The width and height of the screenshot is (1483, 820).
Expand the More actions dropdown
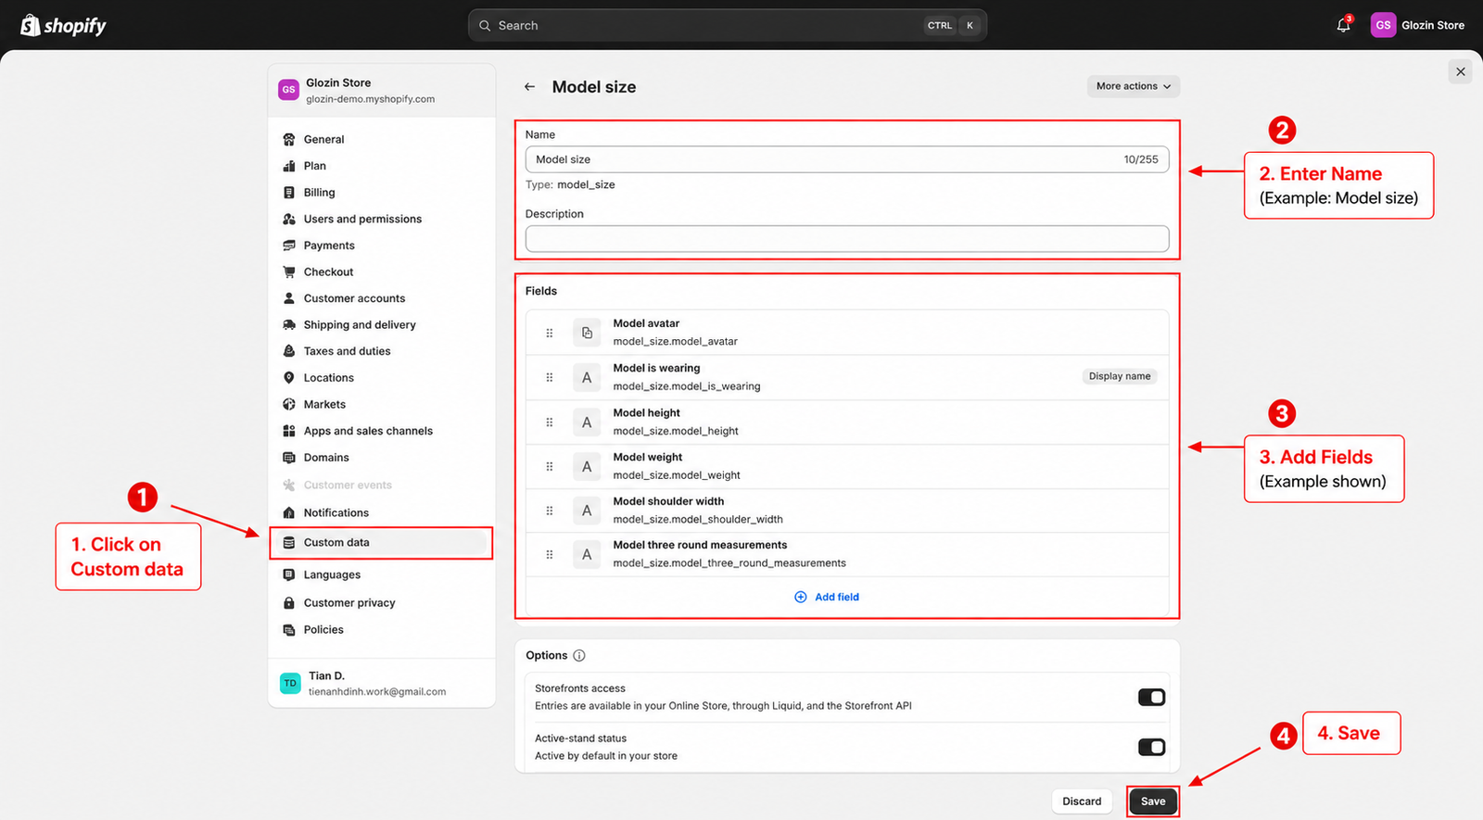point(1134,86)
